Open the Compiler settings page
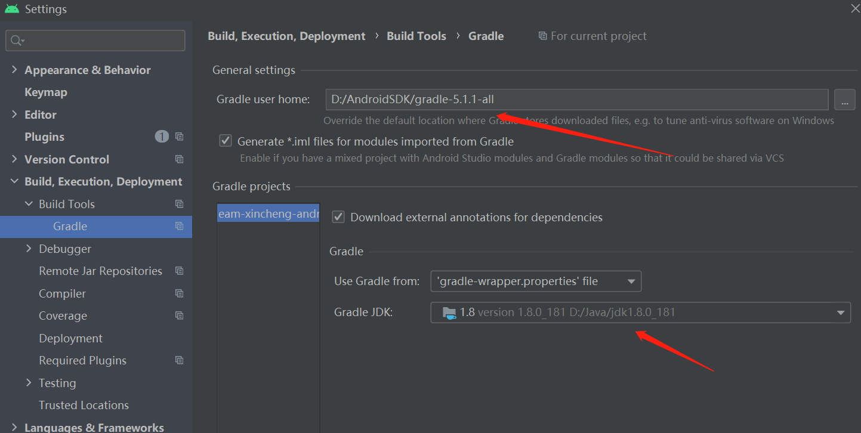861x433 pixels. [x=62, y=293]
